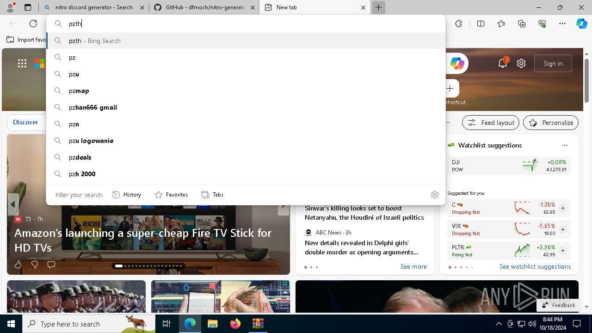Filter search by Favorites
Image resolution: width=592 pixels, height=333 pixels.
(x=171, y=195)
